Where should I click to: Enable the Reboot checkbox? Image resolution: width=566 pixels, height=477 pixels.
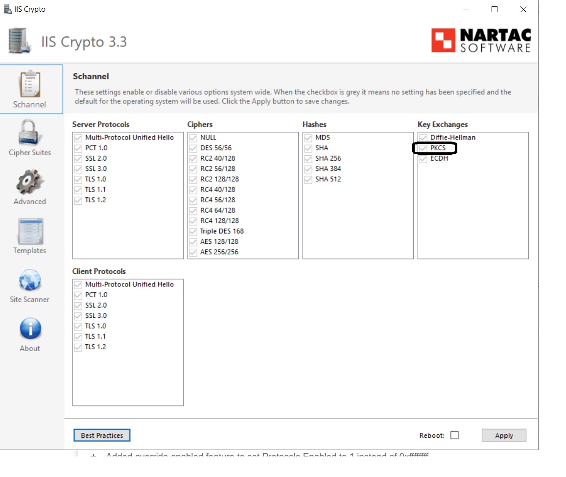(454, 435)
